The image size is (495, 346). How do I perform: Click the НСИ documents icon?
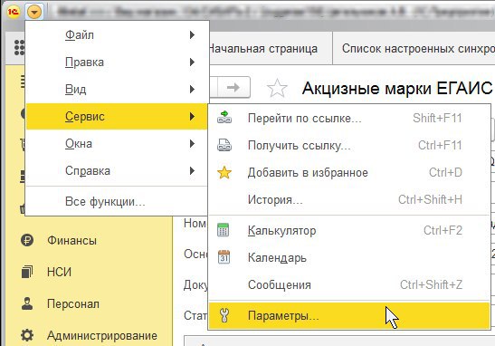[27, 272]
